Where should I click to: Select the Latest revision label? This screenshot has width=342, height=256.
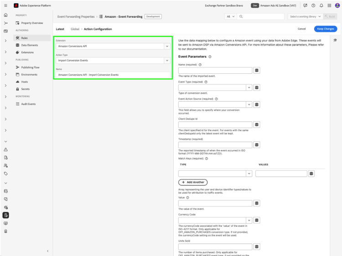(60, 29)
